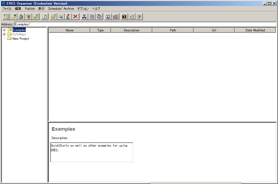Sort list by Name column header

click(69, 30)
